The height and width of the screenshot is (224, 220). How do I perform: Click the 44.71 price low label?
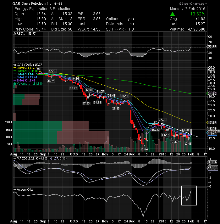pyautogui.click(x=51, y=81)
